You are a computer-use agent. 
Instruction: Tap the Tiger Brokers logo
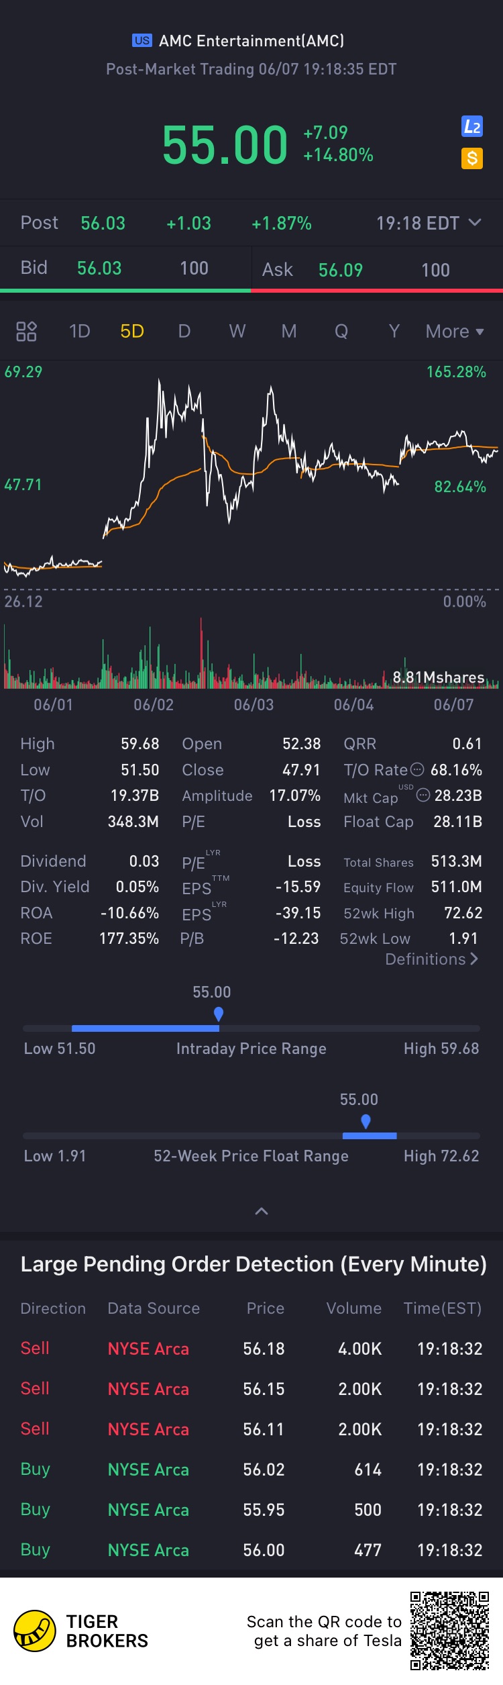pyautogui.click(x=35, y=1631)
